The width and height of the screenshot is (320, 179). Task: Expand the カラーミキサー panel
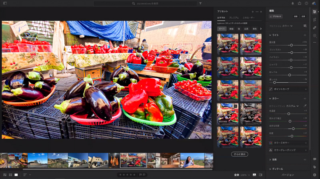click(288, 143)
